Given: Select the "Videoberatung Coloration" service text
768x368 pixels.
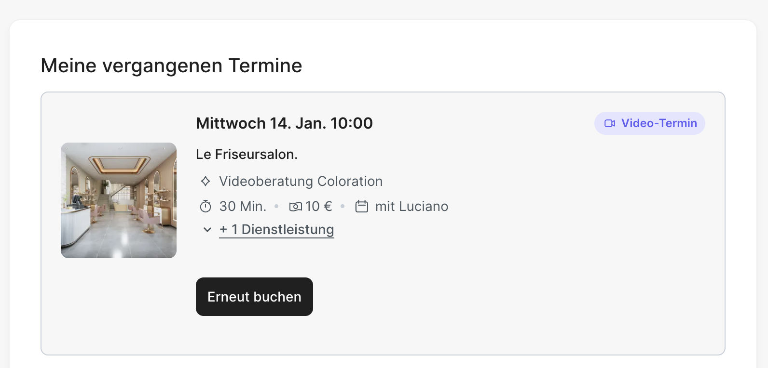Looking at the screenshot, I should 301,182.
